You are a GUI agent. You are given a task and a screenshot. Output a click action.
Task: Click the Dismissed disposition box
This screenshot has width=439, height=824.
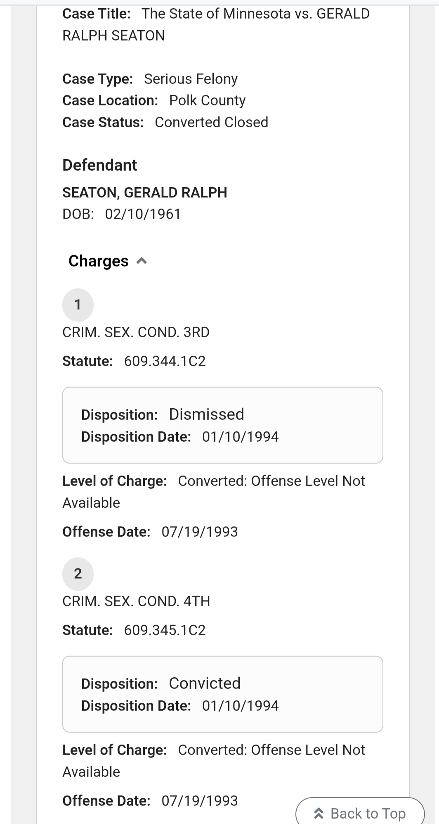(222, 425)
